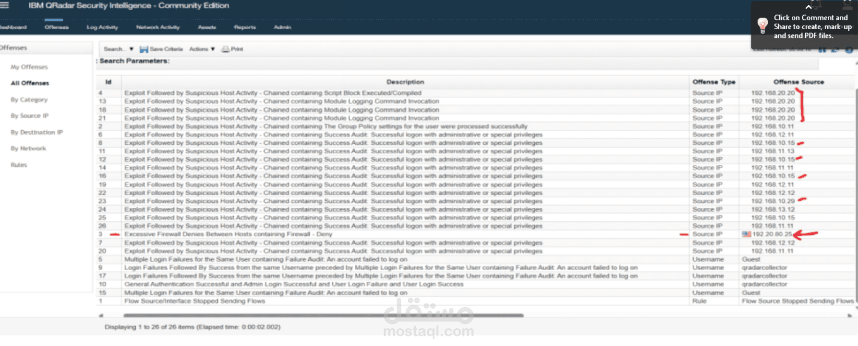The image size is (858, 346).
Task: Select the General Authentication Successful offense description
Action: tap(294, 284)
